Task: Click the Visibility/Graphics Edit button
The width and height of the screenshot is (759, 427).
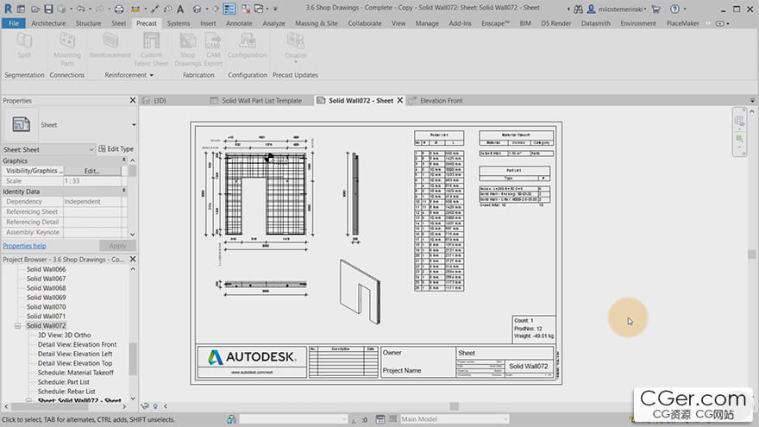Action: pos(92,171)
